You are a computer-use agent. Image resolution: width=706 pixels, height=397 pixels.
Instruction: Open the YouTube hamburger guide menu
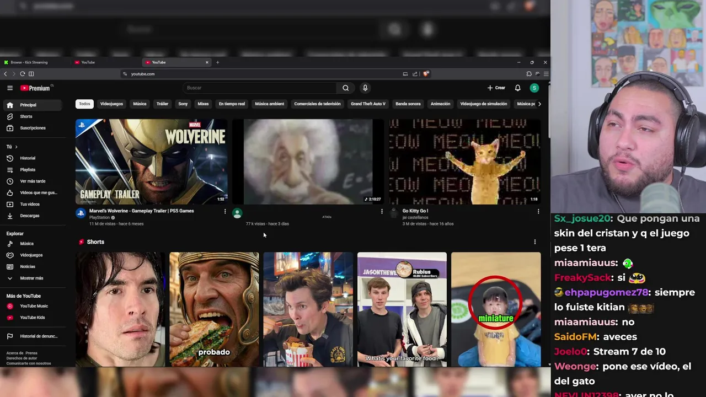10,88
